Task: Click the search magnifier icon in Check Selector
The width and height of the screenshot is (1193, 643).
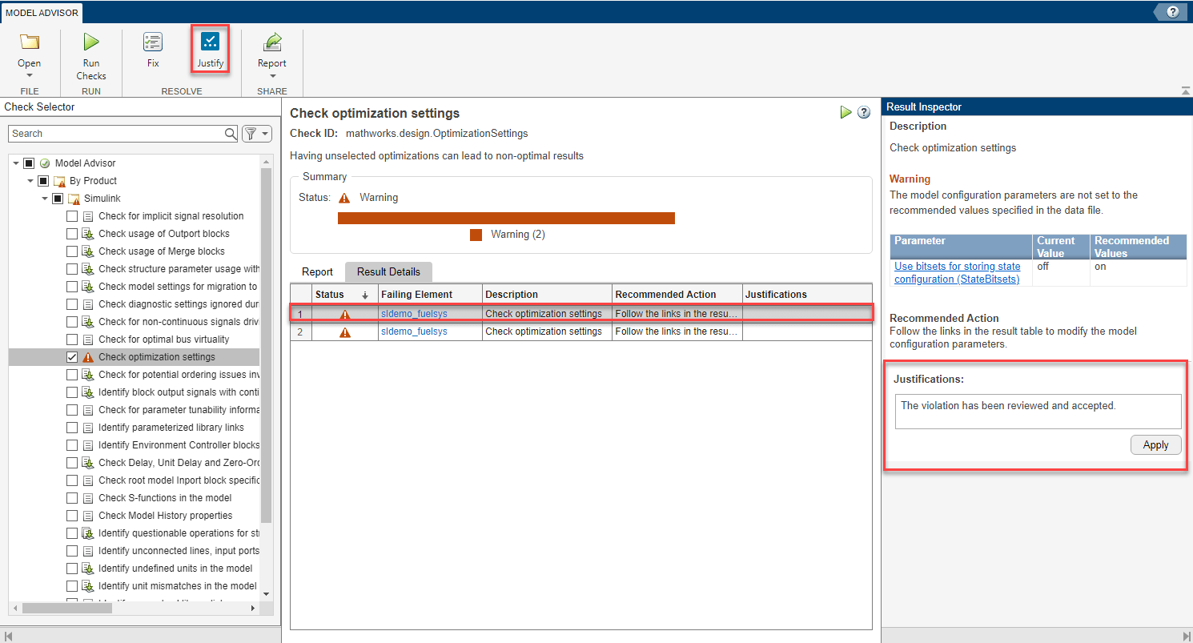Action: pos(231,134)
